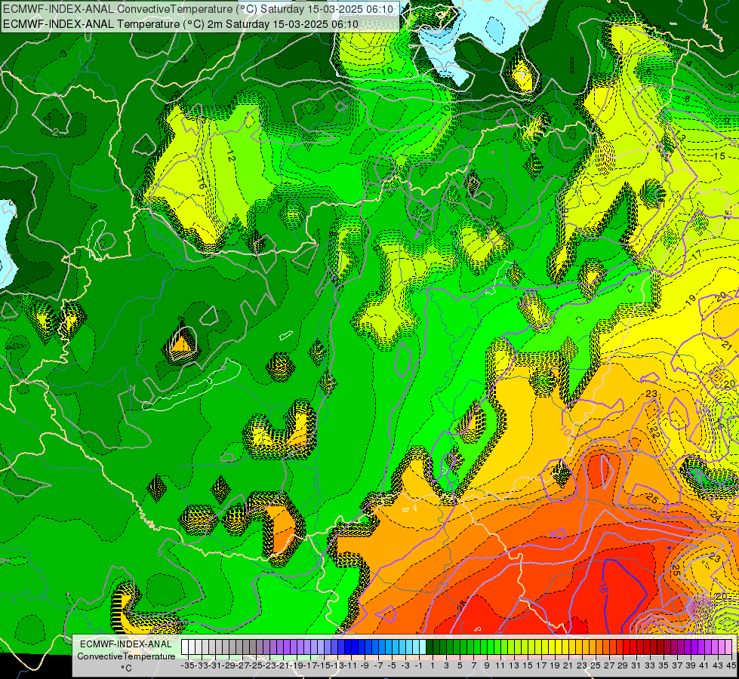The height and width of the screenshot is (679, 739).
Task: Pick the red swatch above 29 in legend
Action: 620,647
